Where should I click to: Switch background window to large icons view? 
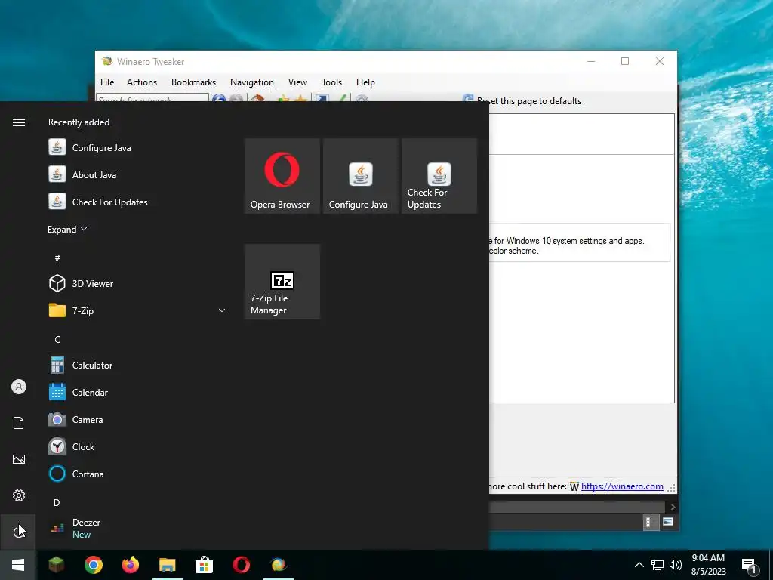(x=668, y=522)
